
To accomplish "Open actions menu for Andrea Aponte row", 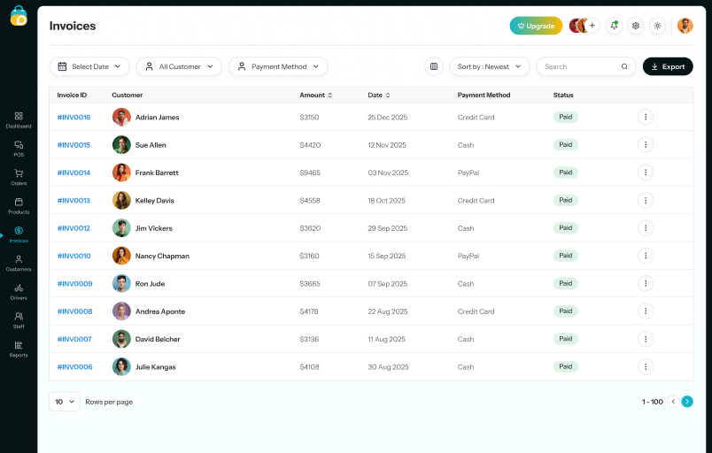I will click(x=646, y=311).
